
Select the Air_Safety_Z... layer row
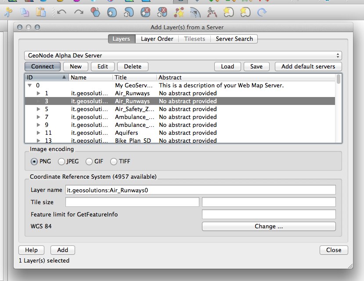tap(180, 109)
